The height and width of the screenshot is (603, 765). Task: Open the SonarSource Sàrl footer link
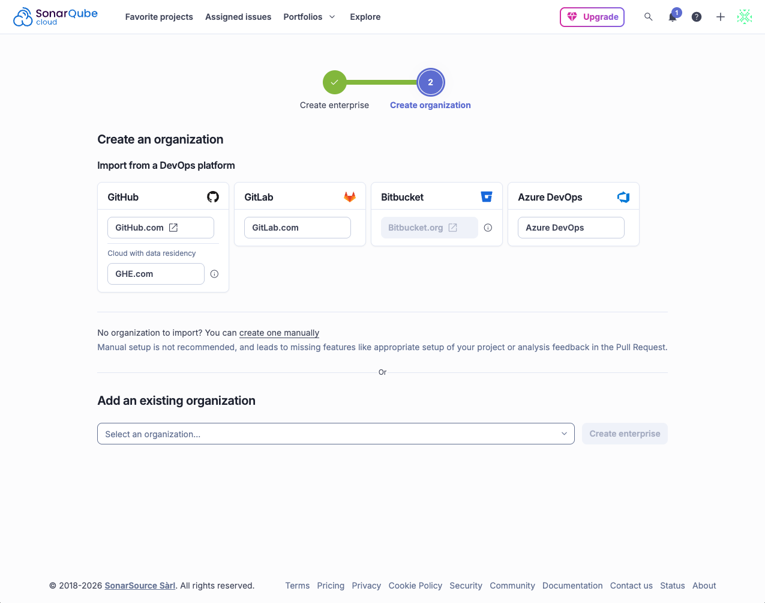[140, 586]
